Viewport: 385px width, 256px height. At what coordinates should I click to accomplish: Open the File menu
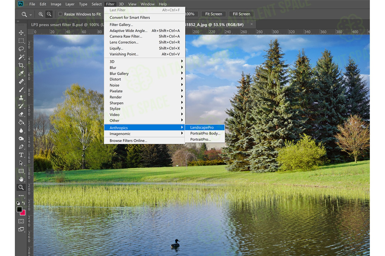click(x=32, y=4)
